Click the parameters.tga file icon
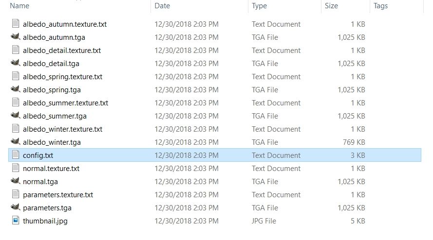The image size is (433, 240). (15, 208)
